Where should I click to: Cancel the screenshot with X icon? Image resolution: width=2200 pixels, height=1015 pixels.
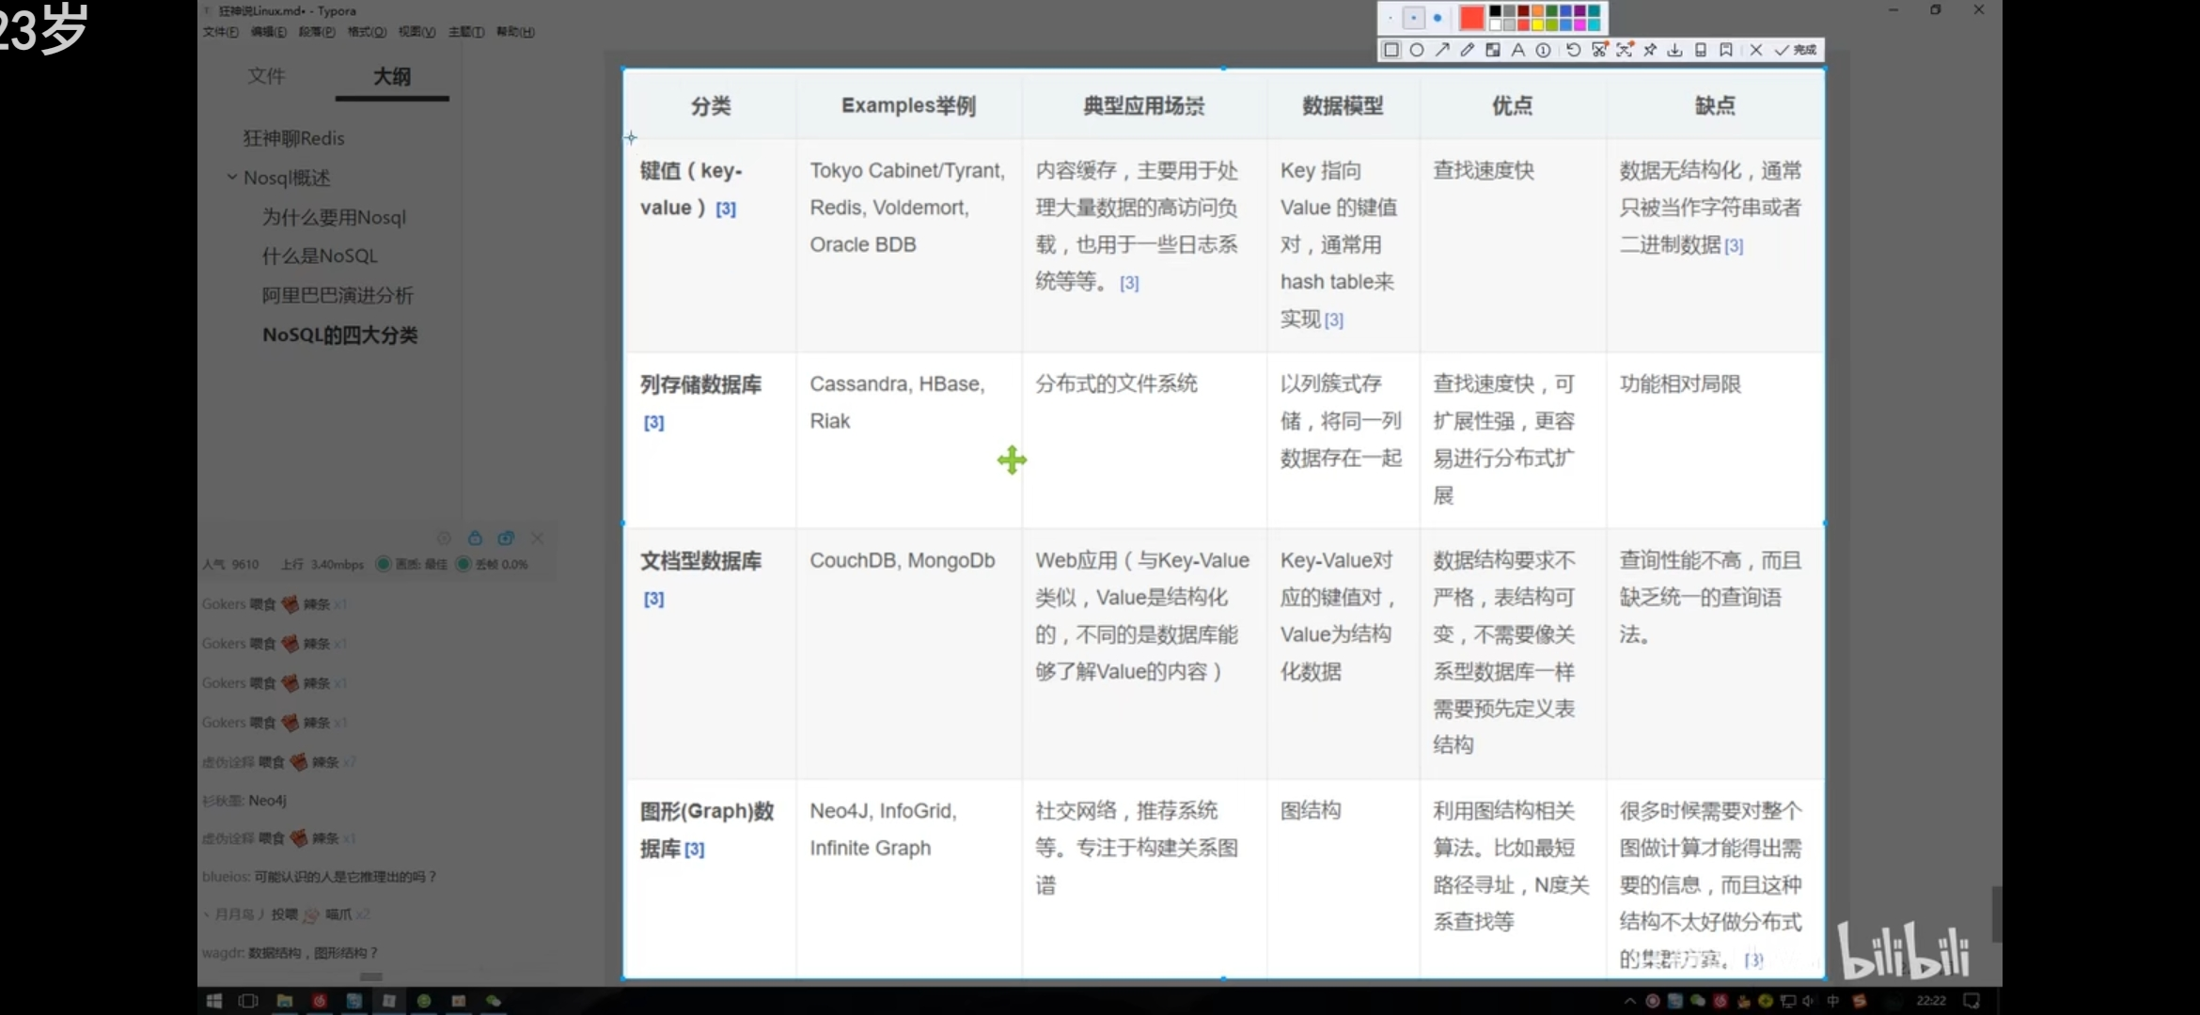tap(1755, 50)
